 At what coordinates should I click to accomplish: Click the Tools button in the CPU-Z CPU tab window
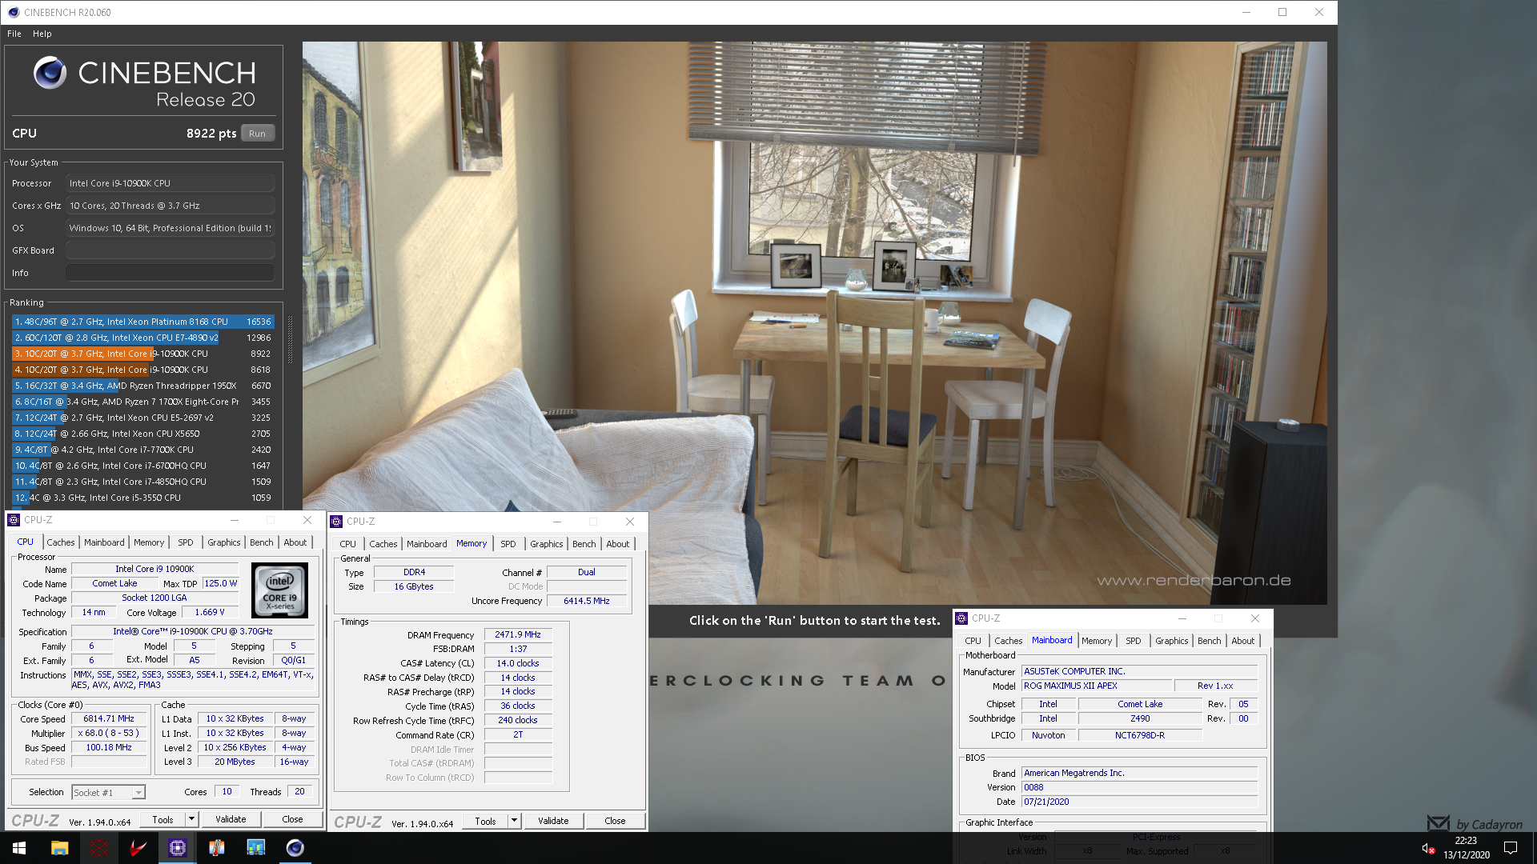pos(163,819)
